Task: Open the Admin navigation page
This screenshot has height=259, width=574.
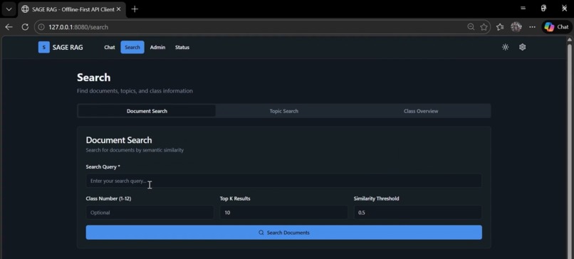Action: (157, 47)
